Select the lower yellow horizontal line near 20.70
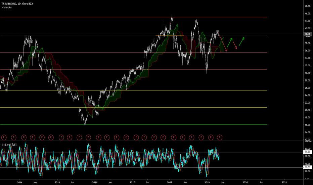Viewport: 313px width, 185px height. (x=133, y=108)
